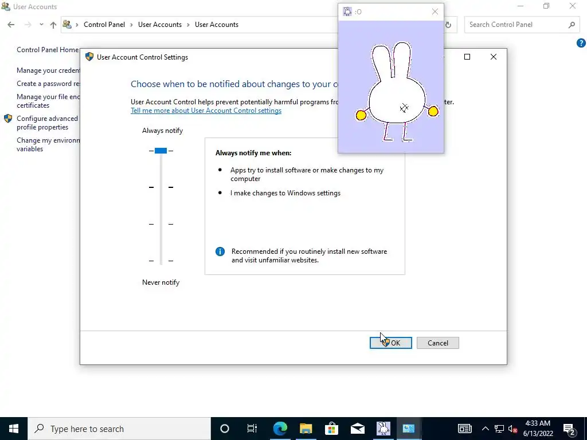Switch to Control Panel taskbar item

408,429
